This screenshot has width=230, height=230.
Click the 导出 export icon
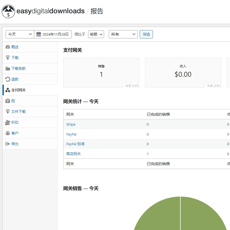8,144
